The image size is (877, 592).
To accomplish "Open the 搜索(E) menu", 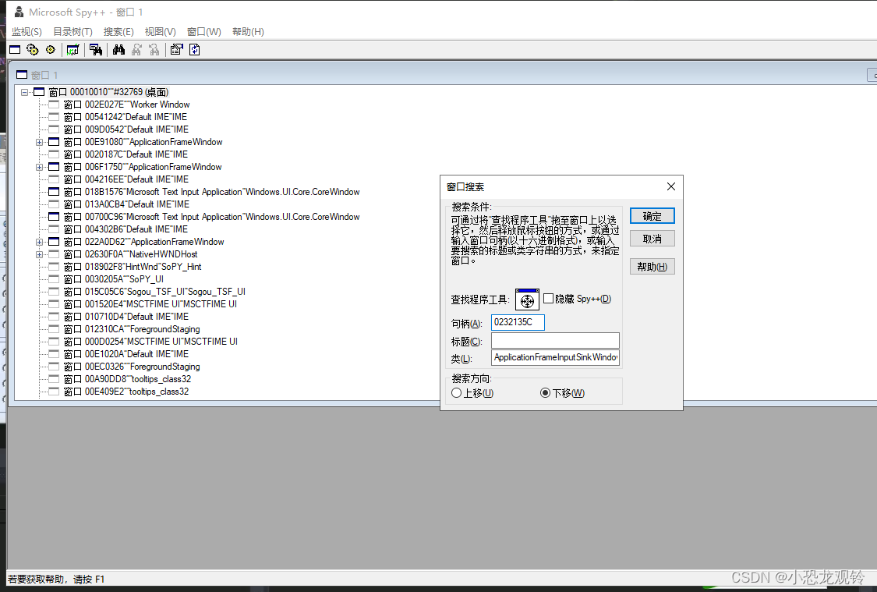I will coord(118,32).
